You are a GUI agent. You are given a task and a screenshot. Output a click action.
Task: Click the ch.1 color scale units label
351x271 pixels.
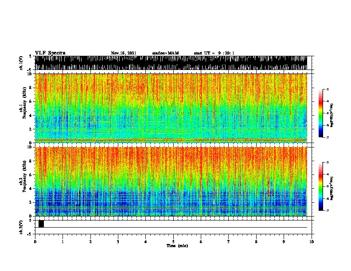coord(332,116)
